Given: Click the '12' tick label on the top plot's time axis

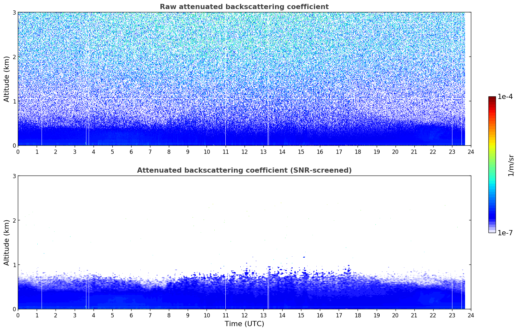Looking at the screenshot, I should click(x=244, y=152).
